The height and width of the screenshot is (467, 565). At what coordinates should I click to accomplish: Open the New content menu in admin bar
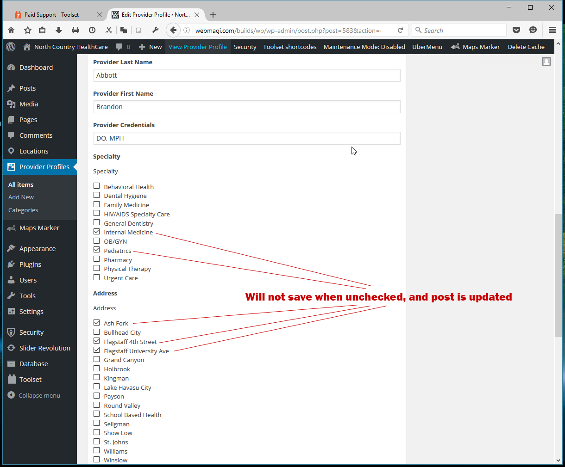150,46
